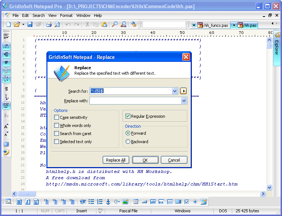Open print preview from the toolbar

pyautogui.click(x=57, y=24)
